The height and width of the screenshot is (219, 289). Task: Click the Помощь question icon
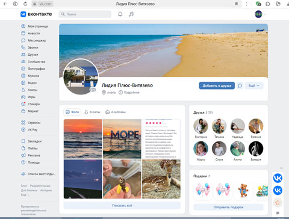coord(23,162)
